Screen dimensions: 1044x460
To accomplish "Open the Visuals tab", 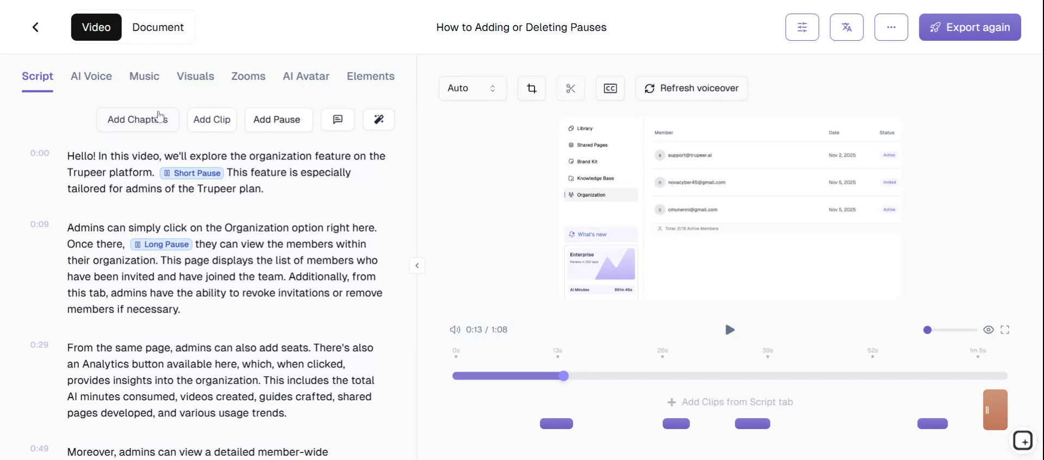I will coord(195,76).
